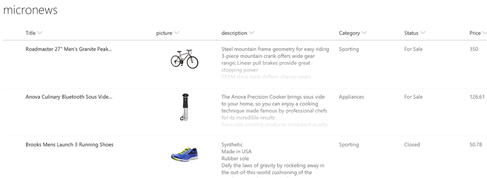The height and width of the screenshot is (178, 487).
Task: Click the blue running shoe thumbnail
Action: 184,154
